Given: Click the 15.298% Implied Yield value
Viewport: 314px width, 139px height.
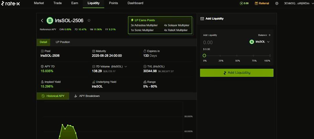Looking at the screenshot, I should point(47,87).
